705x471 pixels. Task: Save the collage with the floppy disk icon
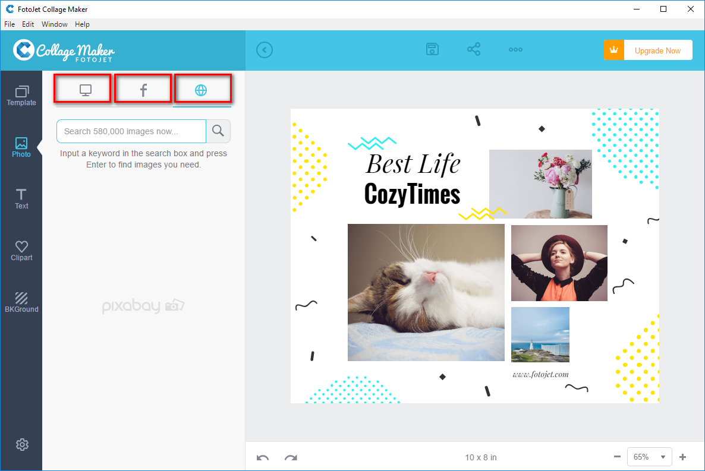click(432, 49)
